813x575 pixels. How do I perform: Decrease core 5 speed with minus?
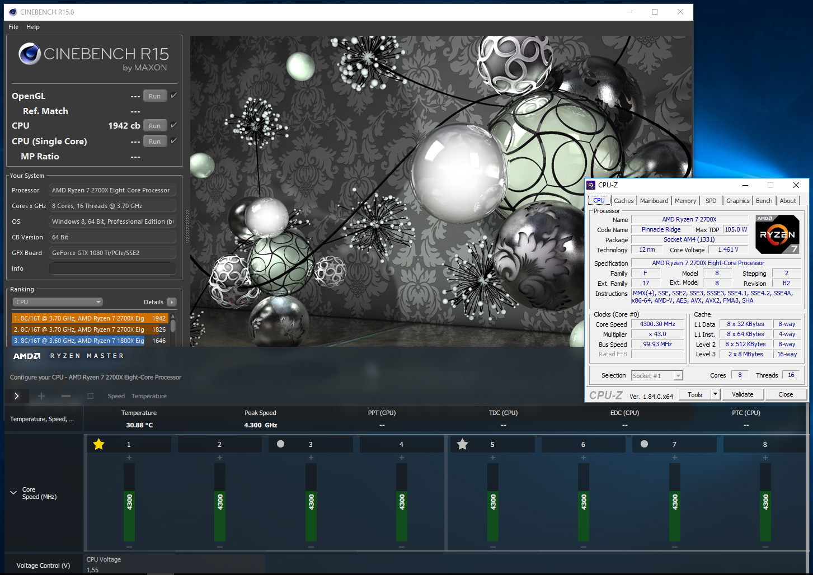coord(493,546)
